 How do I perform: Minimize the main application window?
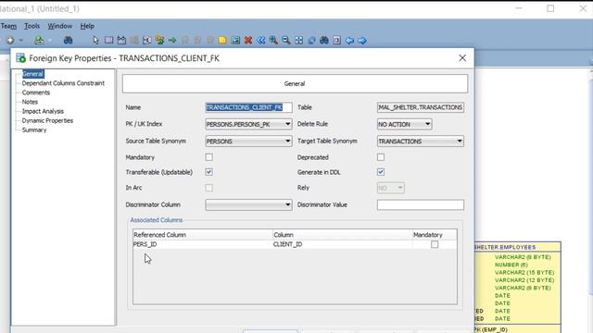[x=519, y=8]
